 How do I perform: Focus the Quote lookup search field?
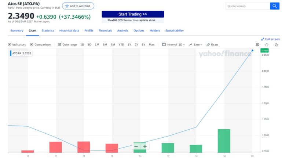[x=248, y=6]
